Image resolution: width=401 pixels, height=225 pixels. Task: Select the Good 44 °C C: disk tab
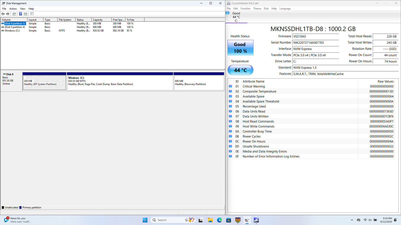[x=236, y=17]
